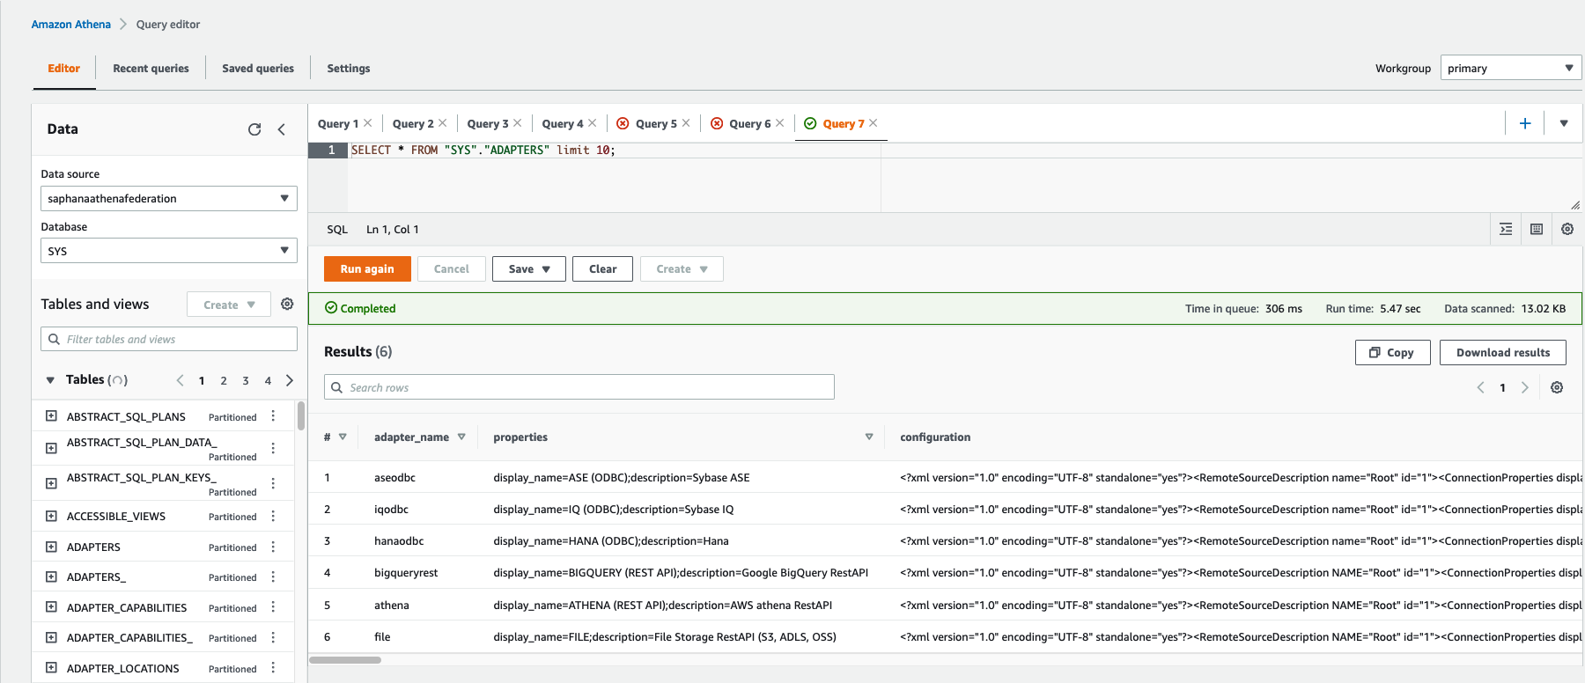Go to tables page 4

[x=268, y=381]
